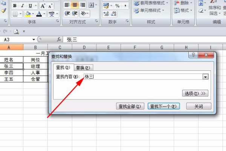Open alignment dialog launcher in 对齐方式 group

click(96, 21)
